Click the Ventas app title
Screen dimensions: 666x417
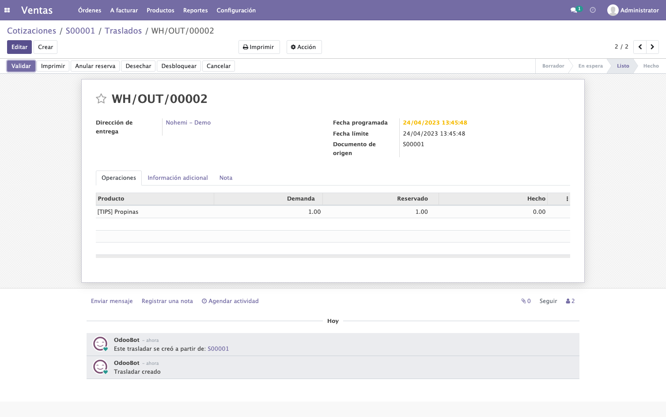37,10
